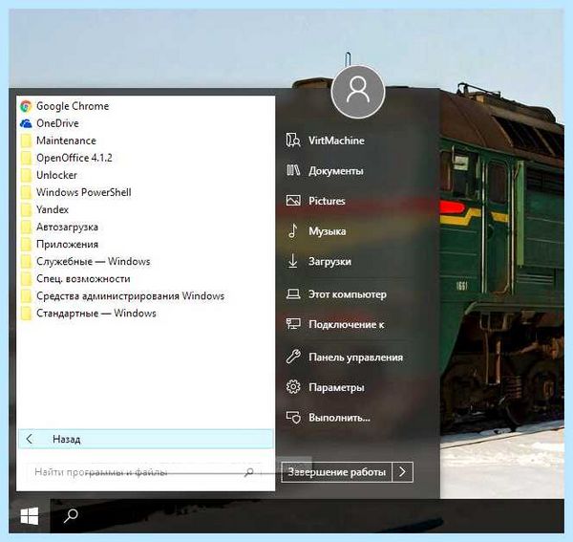Click the Спец. возможности folder icon
573x542 pixels.
[27, 279]
